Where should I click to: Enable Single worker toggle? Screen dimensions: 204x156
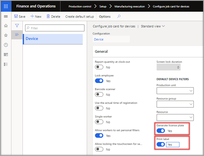click(99, 122)
